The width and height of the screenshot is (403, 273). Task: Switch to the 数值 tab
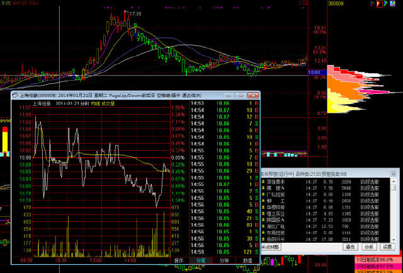(247, 260)
